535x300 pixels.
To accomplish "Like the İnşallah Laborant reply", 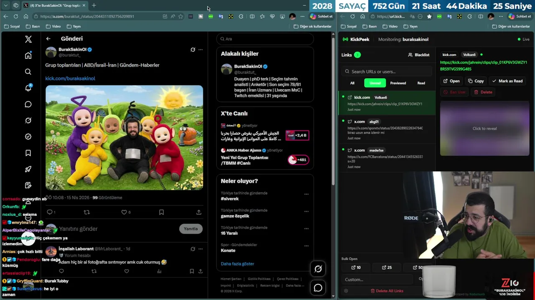I will click(x=127, y=271).
